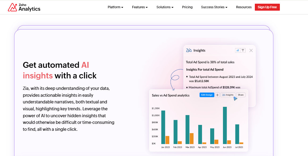Select the chart view icon in Insights panel
The image size is (308, 156).
238,50
